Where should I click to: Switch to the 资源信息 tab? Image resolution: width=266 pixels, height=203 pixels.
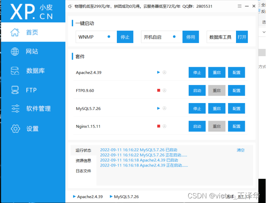[83, 161]
